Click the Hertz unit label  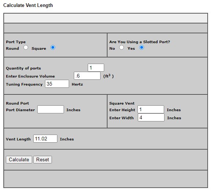77,84
